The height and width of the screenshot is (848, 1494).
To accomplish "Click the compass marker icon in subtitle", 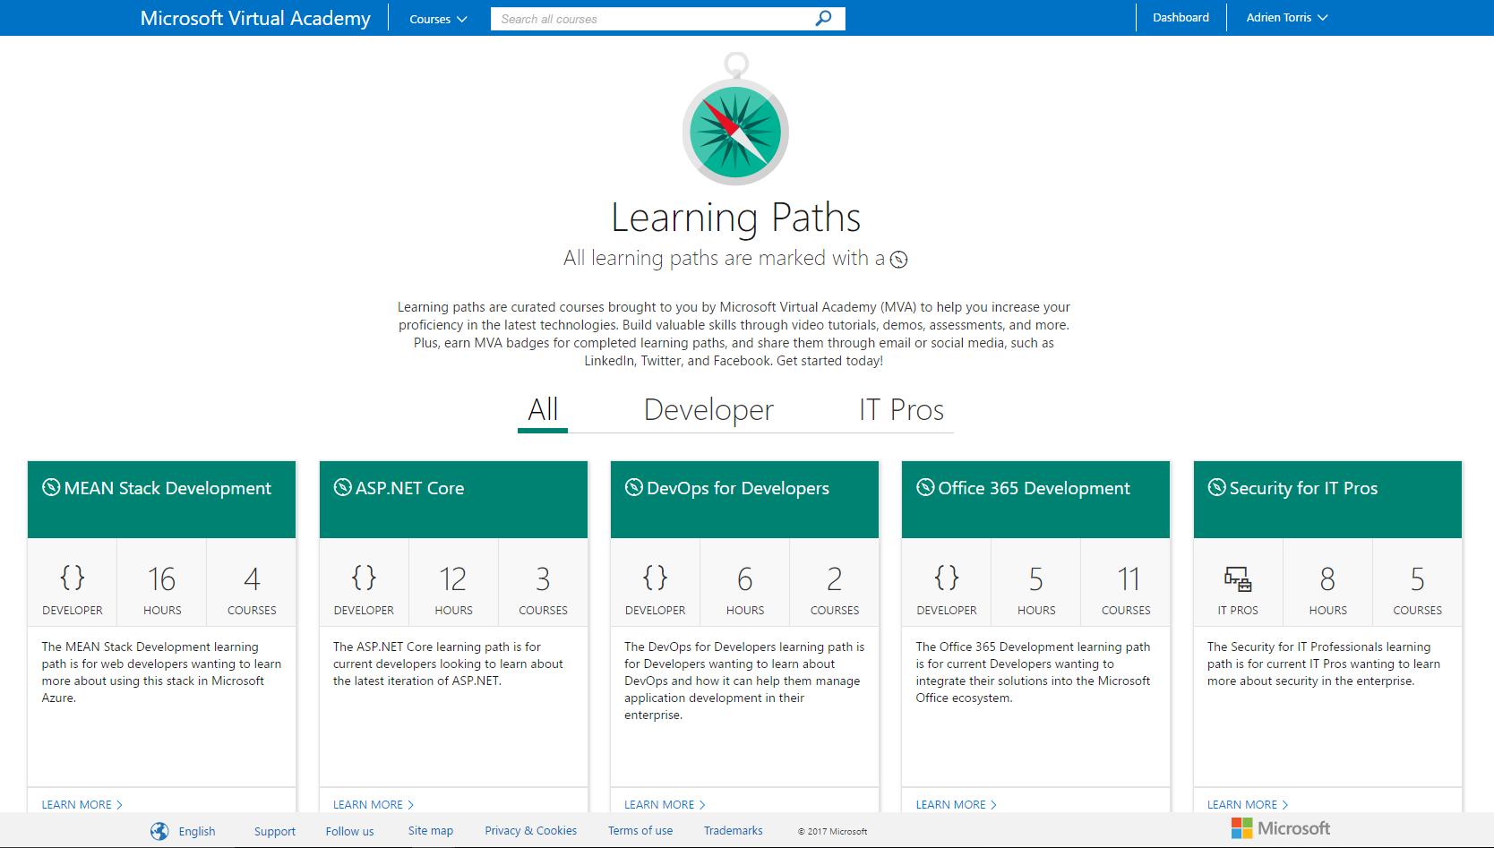I will click(x=898, y=260).
